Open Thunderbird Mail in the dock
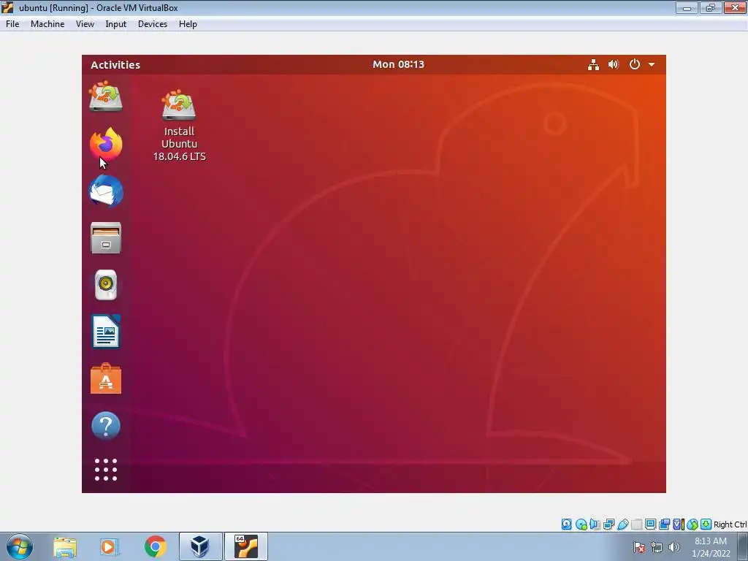Image resolution: width=748 pixels, height=561 pixels. [106, 191]
